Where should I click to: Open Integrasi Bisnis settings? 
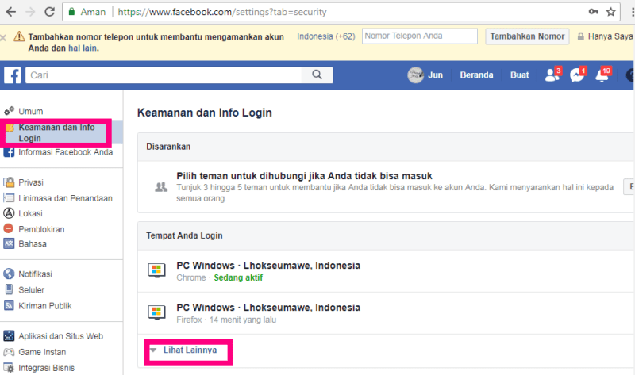pos(47,368)
